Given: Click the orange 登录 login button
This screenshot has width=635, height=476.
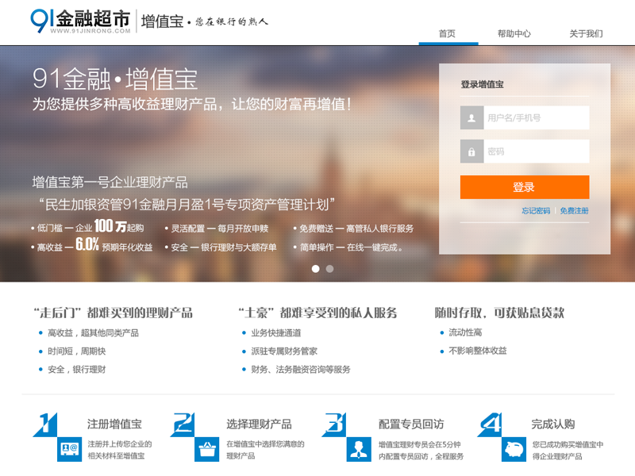Looking at the screenshot, I should pos(524,187).
